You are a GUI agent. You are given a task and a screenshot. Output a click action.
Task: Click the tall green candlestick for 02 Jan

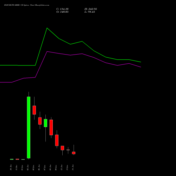coord(29,127)
